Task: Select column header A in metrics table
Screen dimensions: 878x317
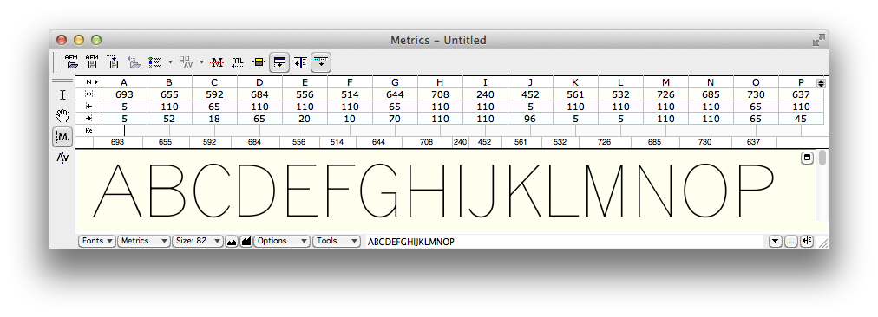Action: (124, 82)
